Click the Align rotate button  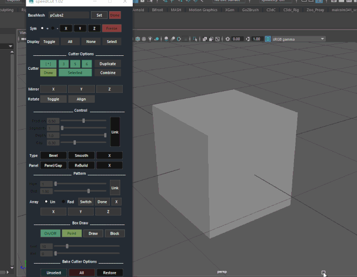pyautogui.click(x=81, y=99)
